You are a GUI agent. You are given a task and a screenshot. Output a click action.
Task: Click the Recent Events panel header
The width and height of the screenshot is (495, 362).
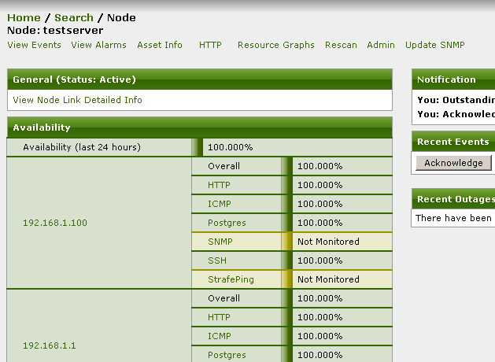pos(453,142)
